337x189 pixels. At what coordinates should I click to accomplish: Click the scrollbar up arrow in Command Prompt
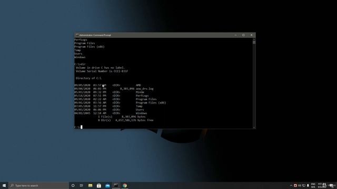[x=254, y=39]
